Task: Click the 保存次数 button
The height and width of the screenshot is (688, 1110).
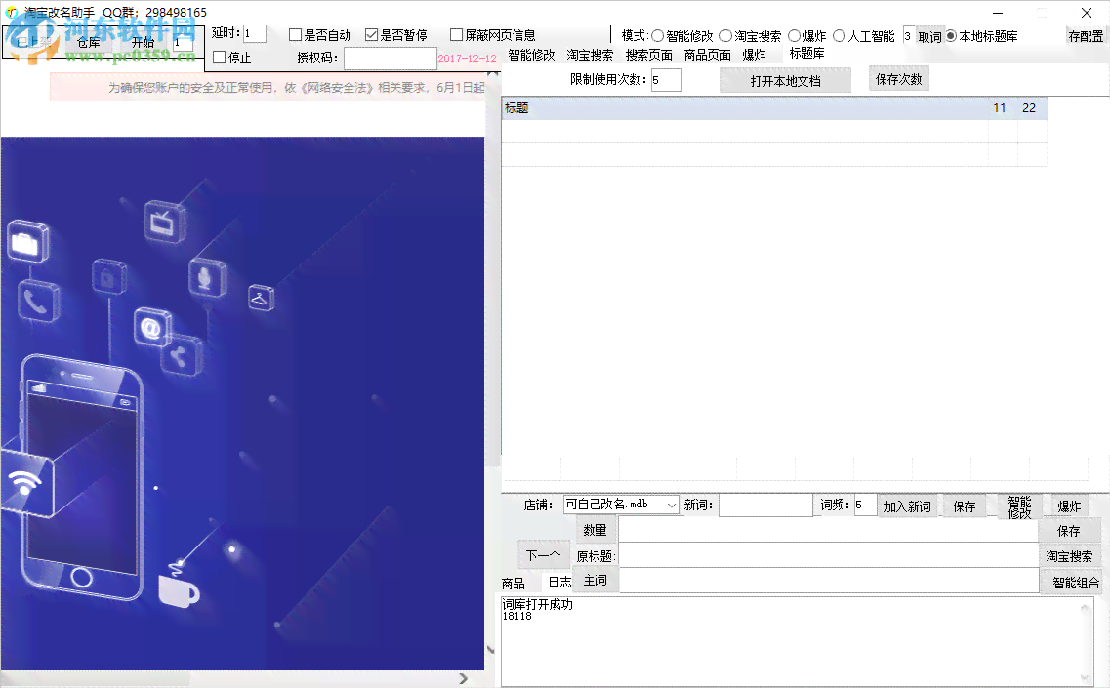Action: tap(898, 79)
